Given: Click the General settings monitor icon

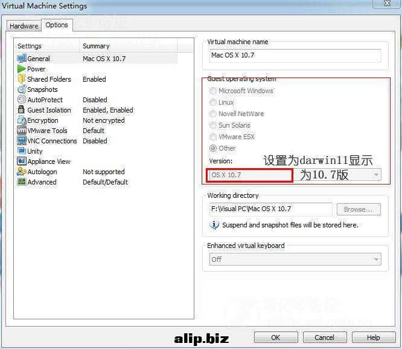Looking at the screenshot, I should tap(22, 58).
